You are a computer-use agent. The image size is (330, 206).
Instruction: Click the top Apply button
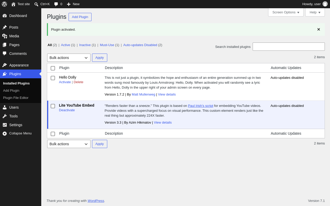pos(100,58)
